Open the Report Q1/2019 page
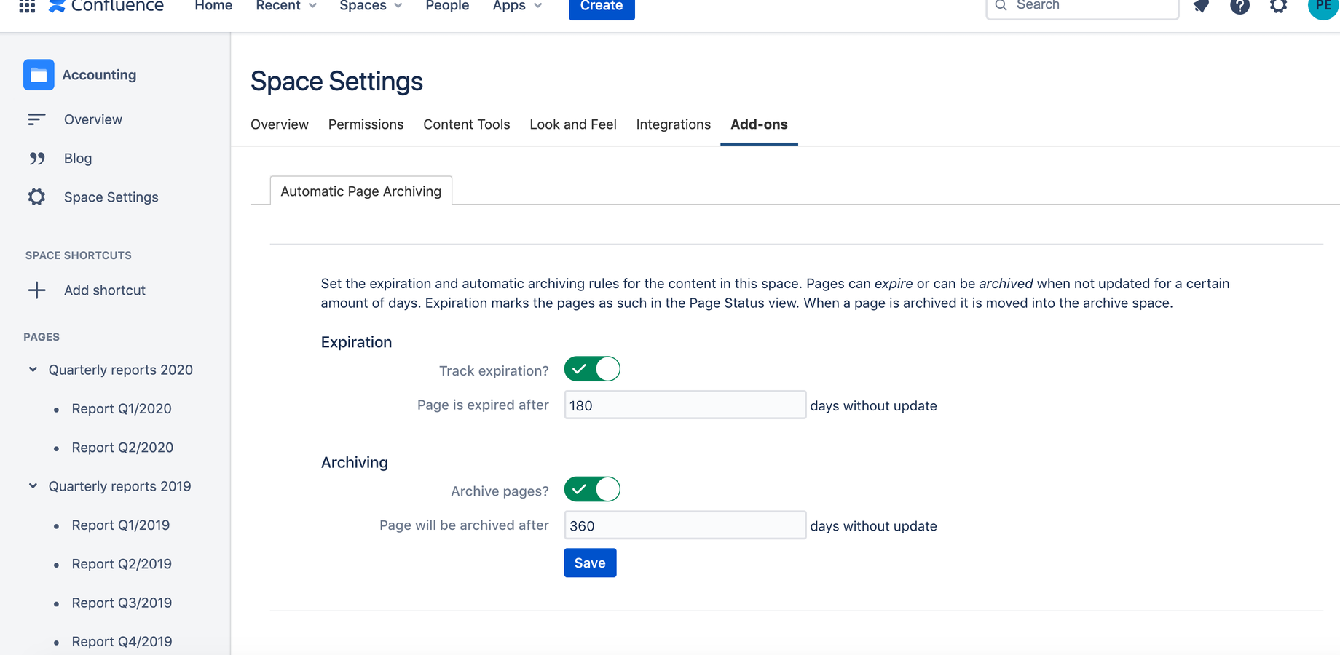Image resolution: width=1340 pixels, height=655 pixels. pyautogui.click(x=121, y=525)
